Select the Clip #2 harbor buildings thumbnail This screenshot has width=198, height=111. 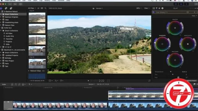pyautogui.click(x=37, y=64)
